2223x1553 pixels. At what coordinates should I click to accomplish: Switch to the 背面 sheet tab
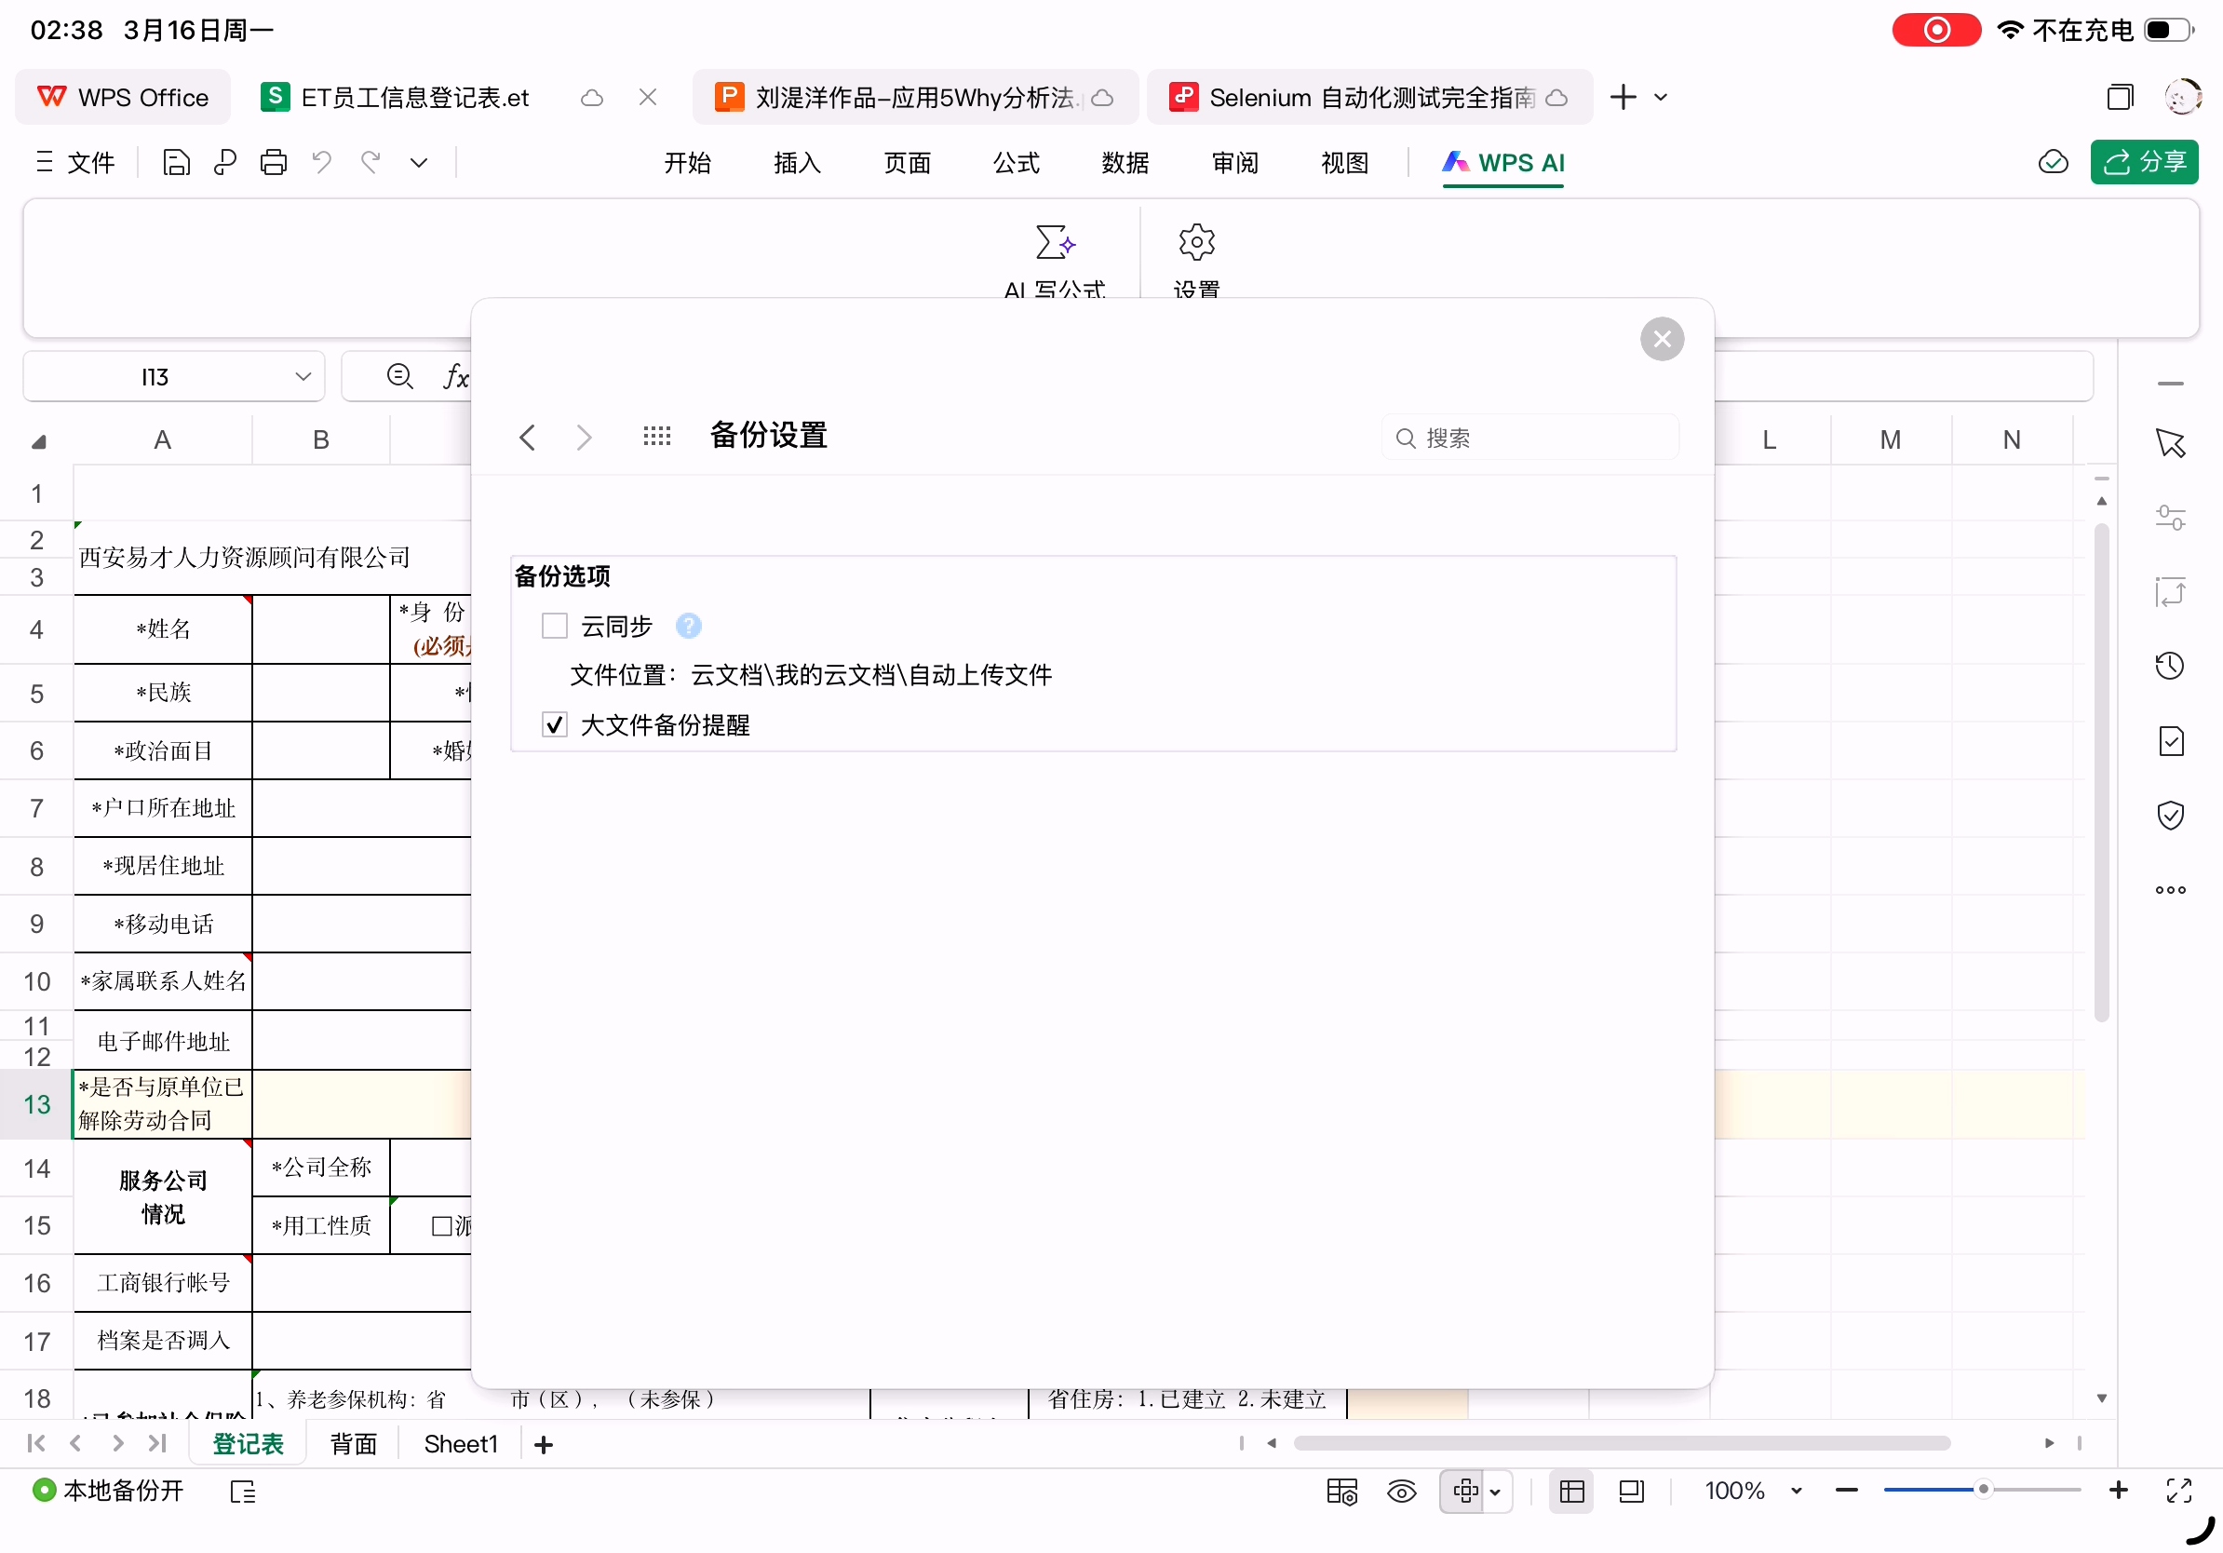click(x=353, y=1445)
